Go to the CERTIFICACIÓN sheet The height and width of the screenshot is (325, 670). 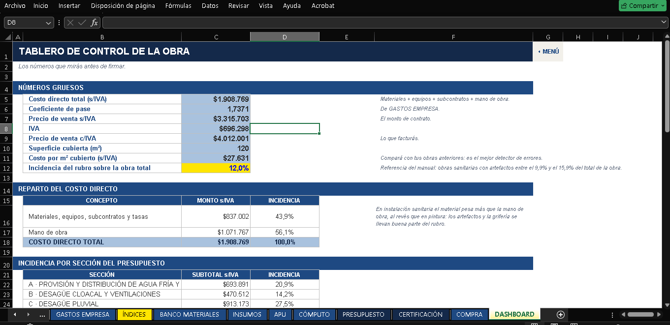click(x=420, y=315)
